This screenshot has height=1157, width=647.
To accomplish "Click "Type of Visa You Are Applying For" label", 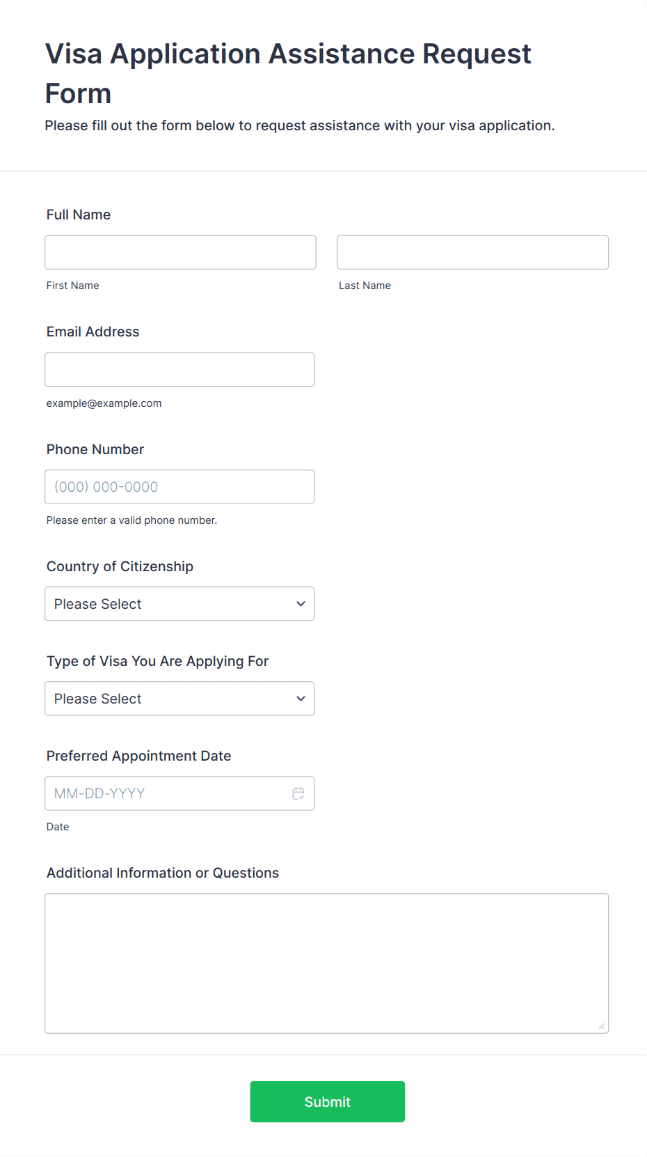I will point(157,661).
